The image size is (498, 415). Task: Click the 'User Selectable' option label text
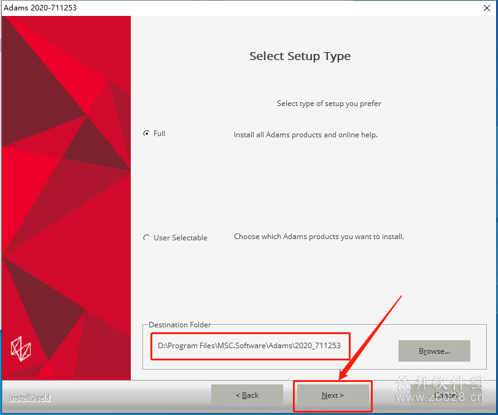[x=181, y=238]
